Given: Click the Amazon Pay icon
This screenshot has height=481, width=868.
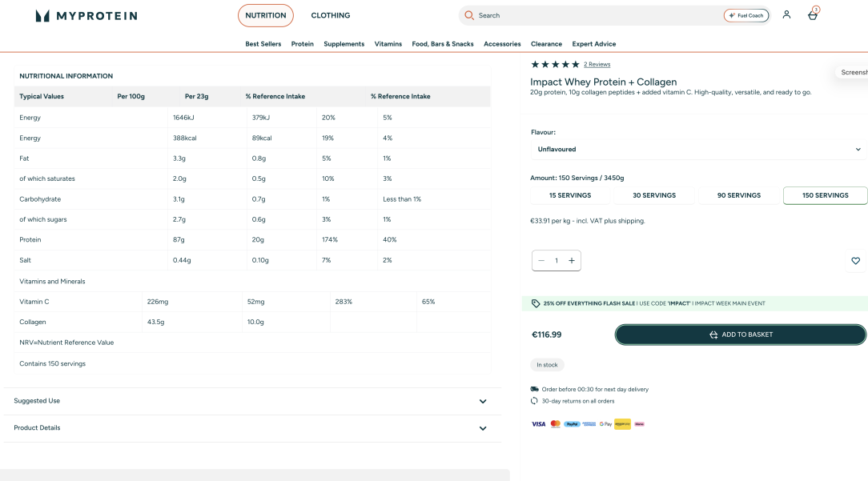Looking at the screenshot, I should coord(622,424).
